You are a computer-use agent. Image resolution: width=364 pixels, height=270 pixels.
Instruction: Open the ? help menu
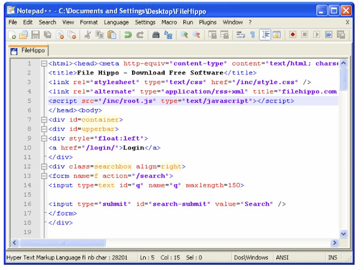pos(250,23)
